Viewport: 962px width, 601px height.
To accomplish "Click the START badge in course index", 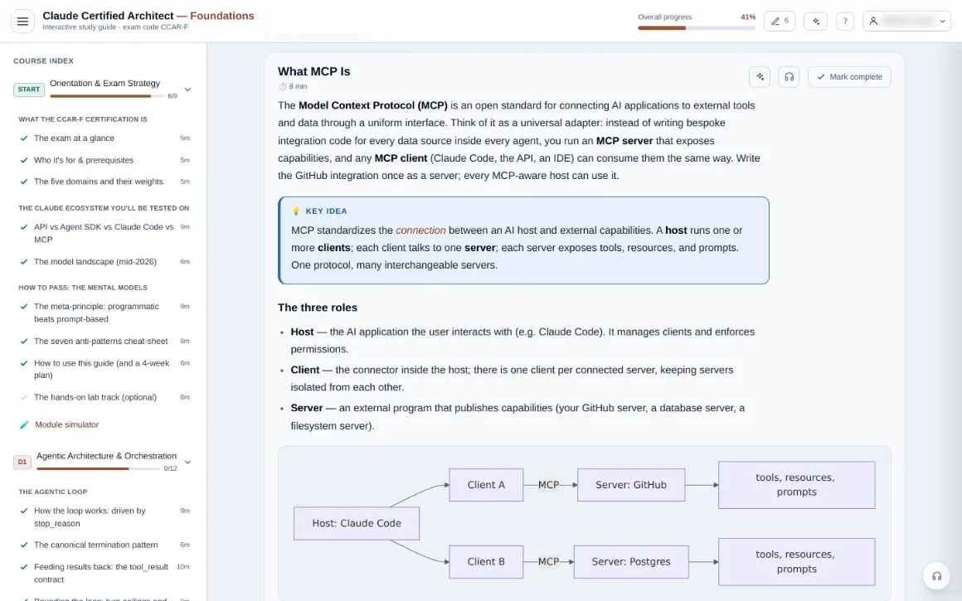I will coord(29,90).
